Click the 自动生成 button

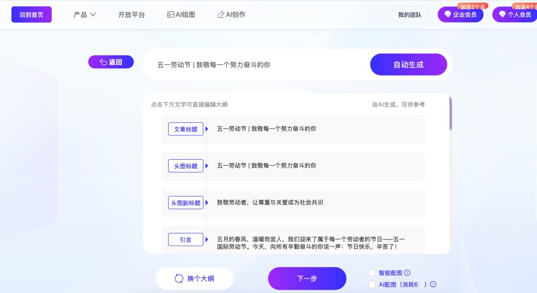tap(409, 64)
